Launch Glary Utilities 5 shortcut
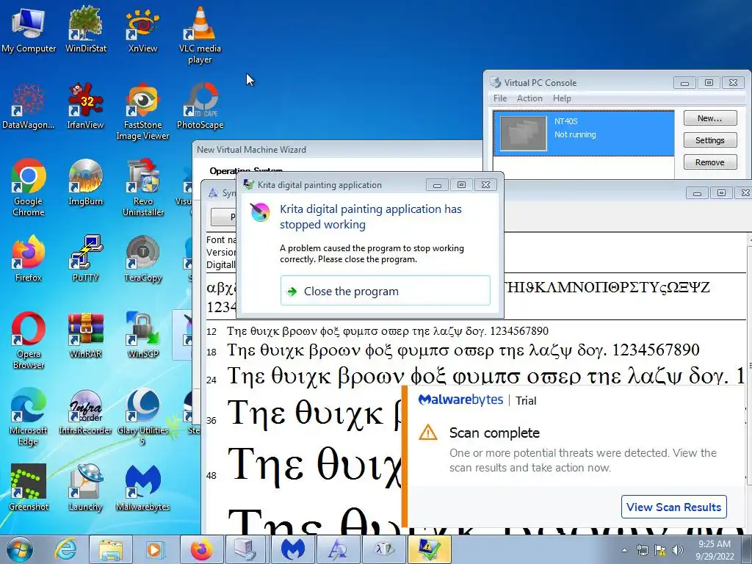The width and height of the screenshot is (752, 564). coord(143,417)
